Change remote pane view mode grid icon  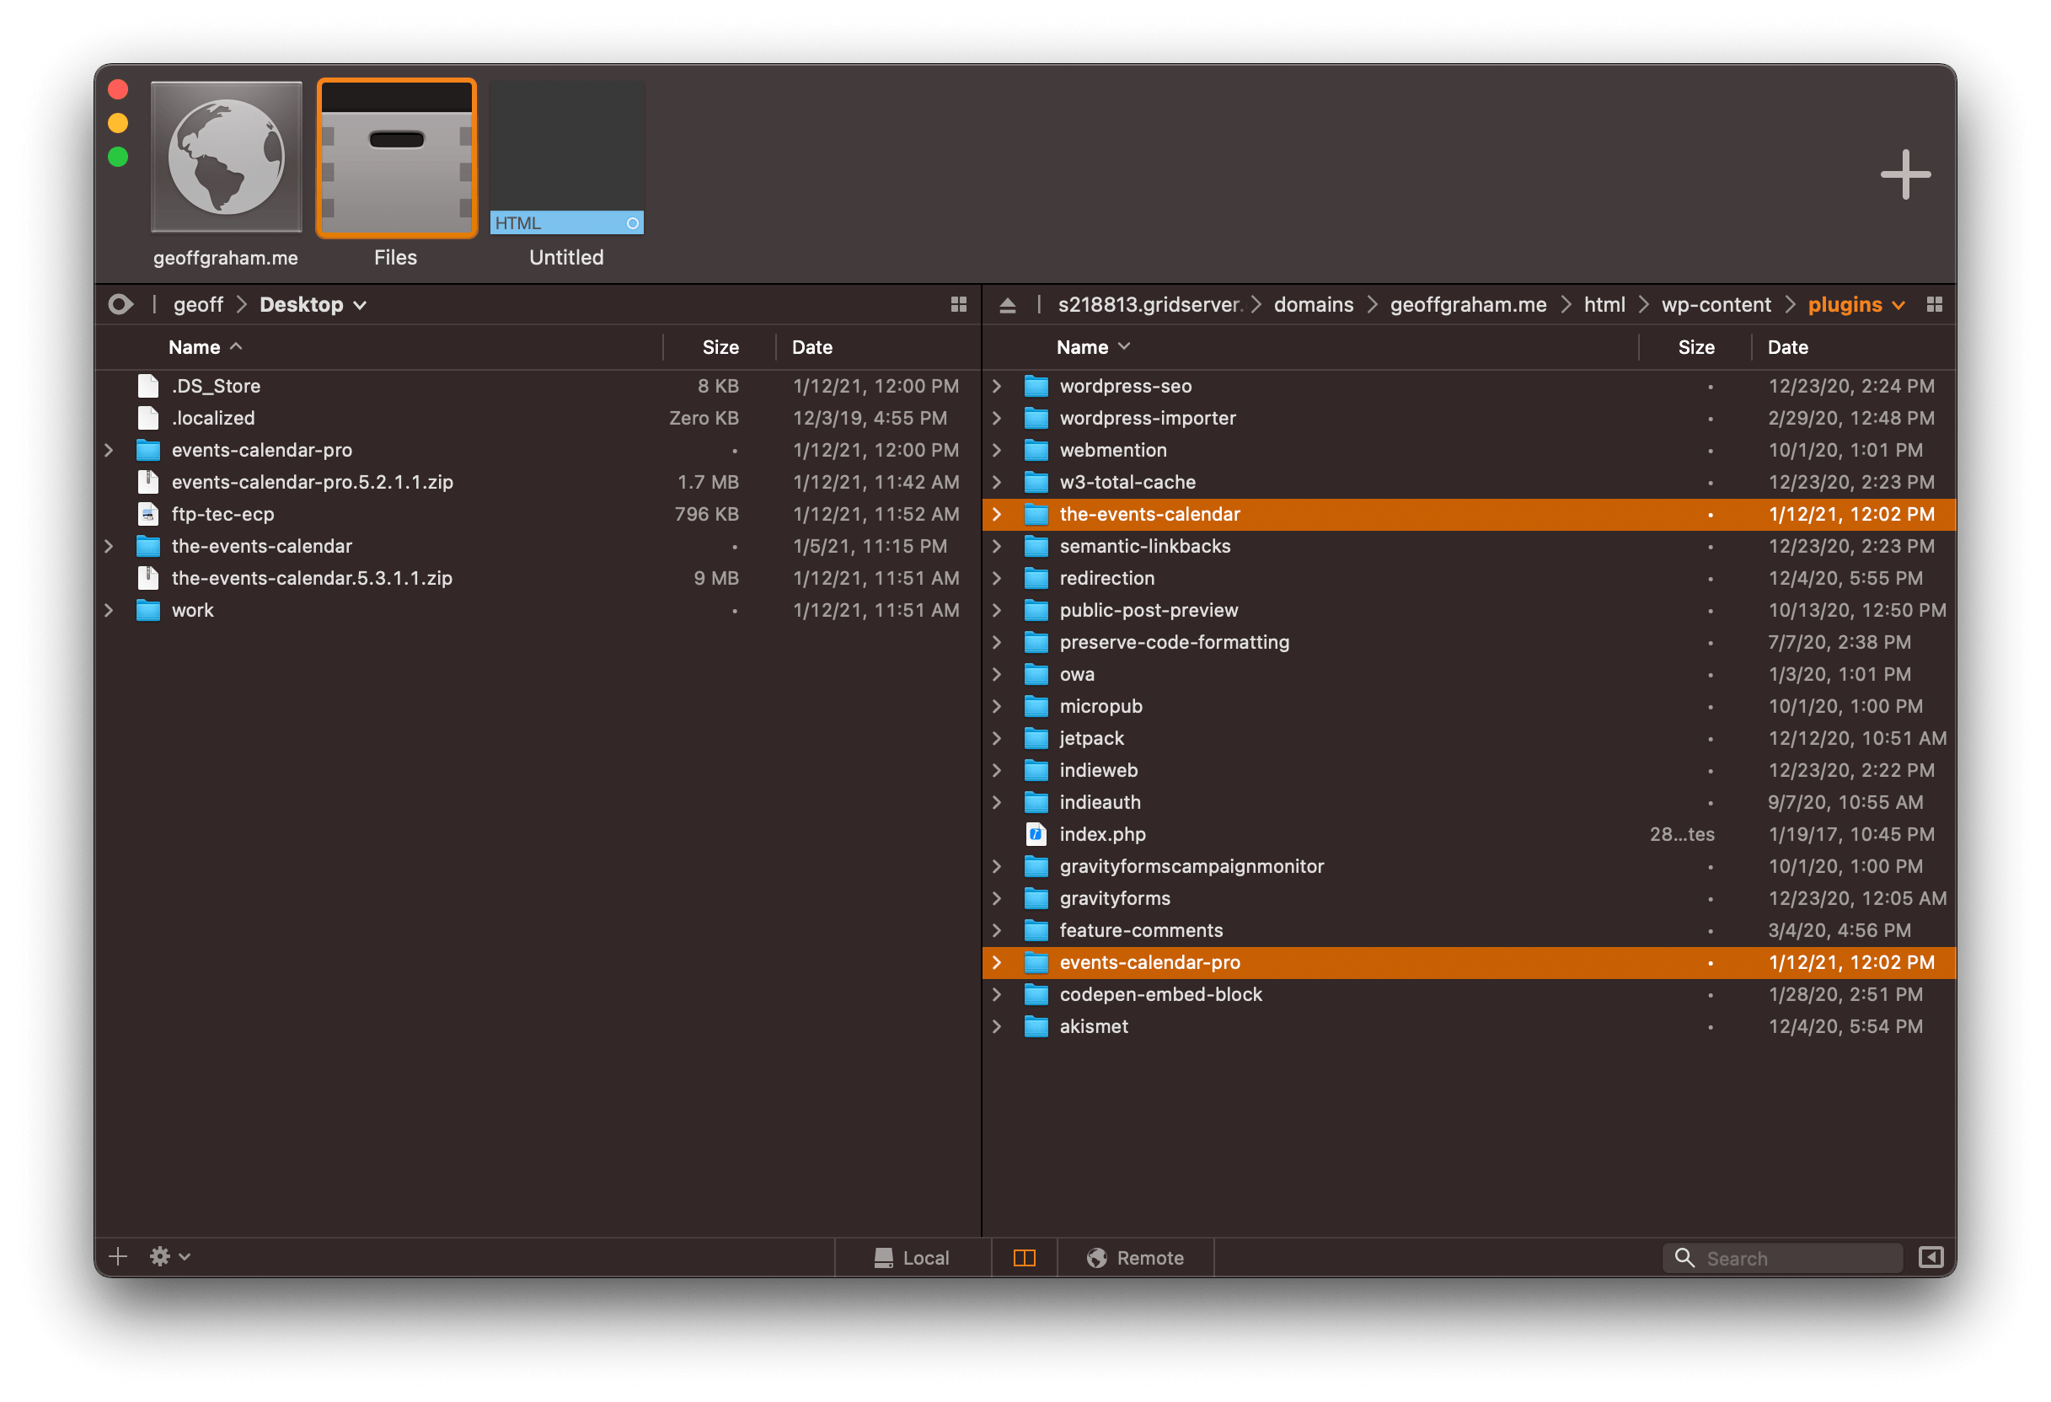(1935, 304)
